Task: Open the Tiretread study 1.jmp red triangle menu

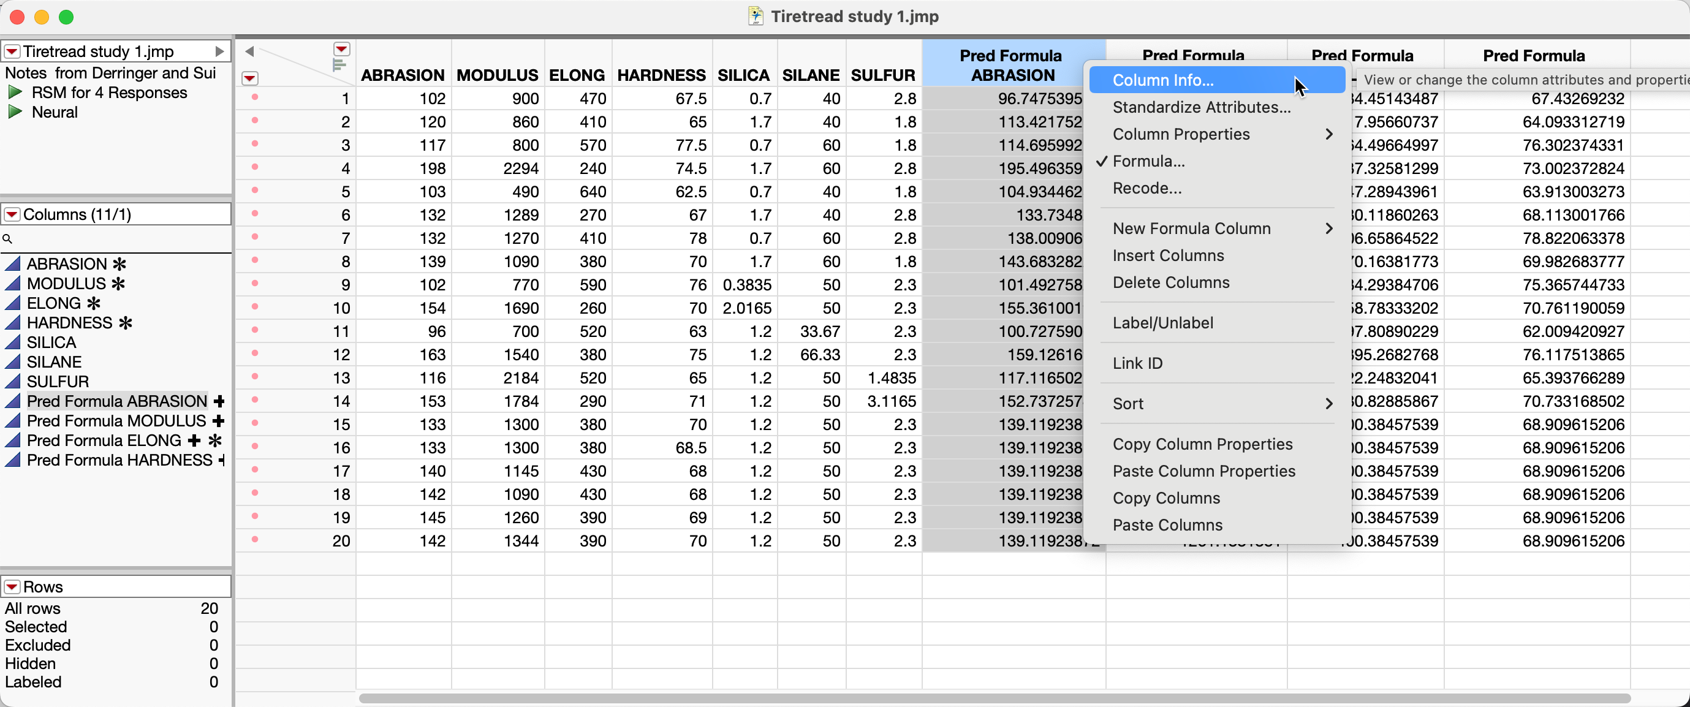Action: click(x=12, y=51)
